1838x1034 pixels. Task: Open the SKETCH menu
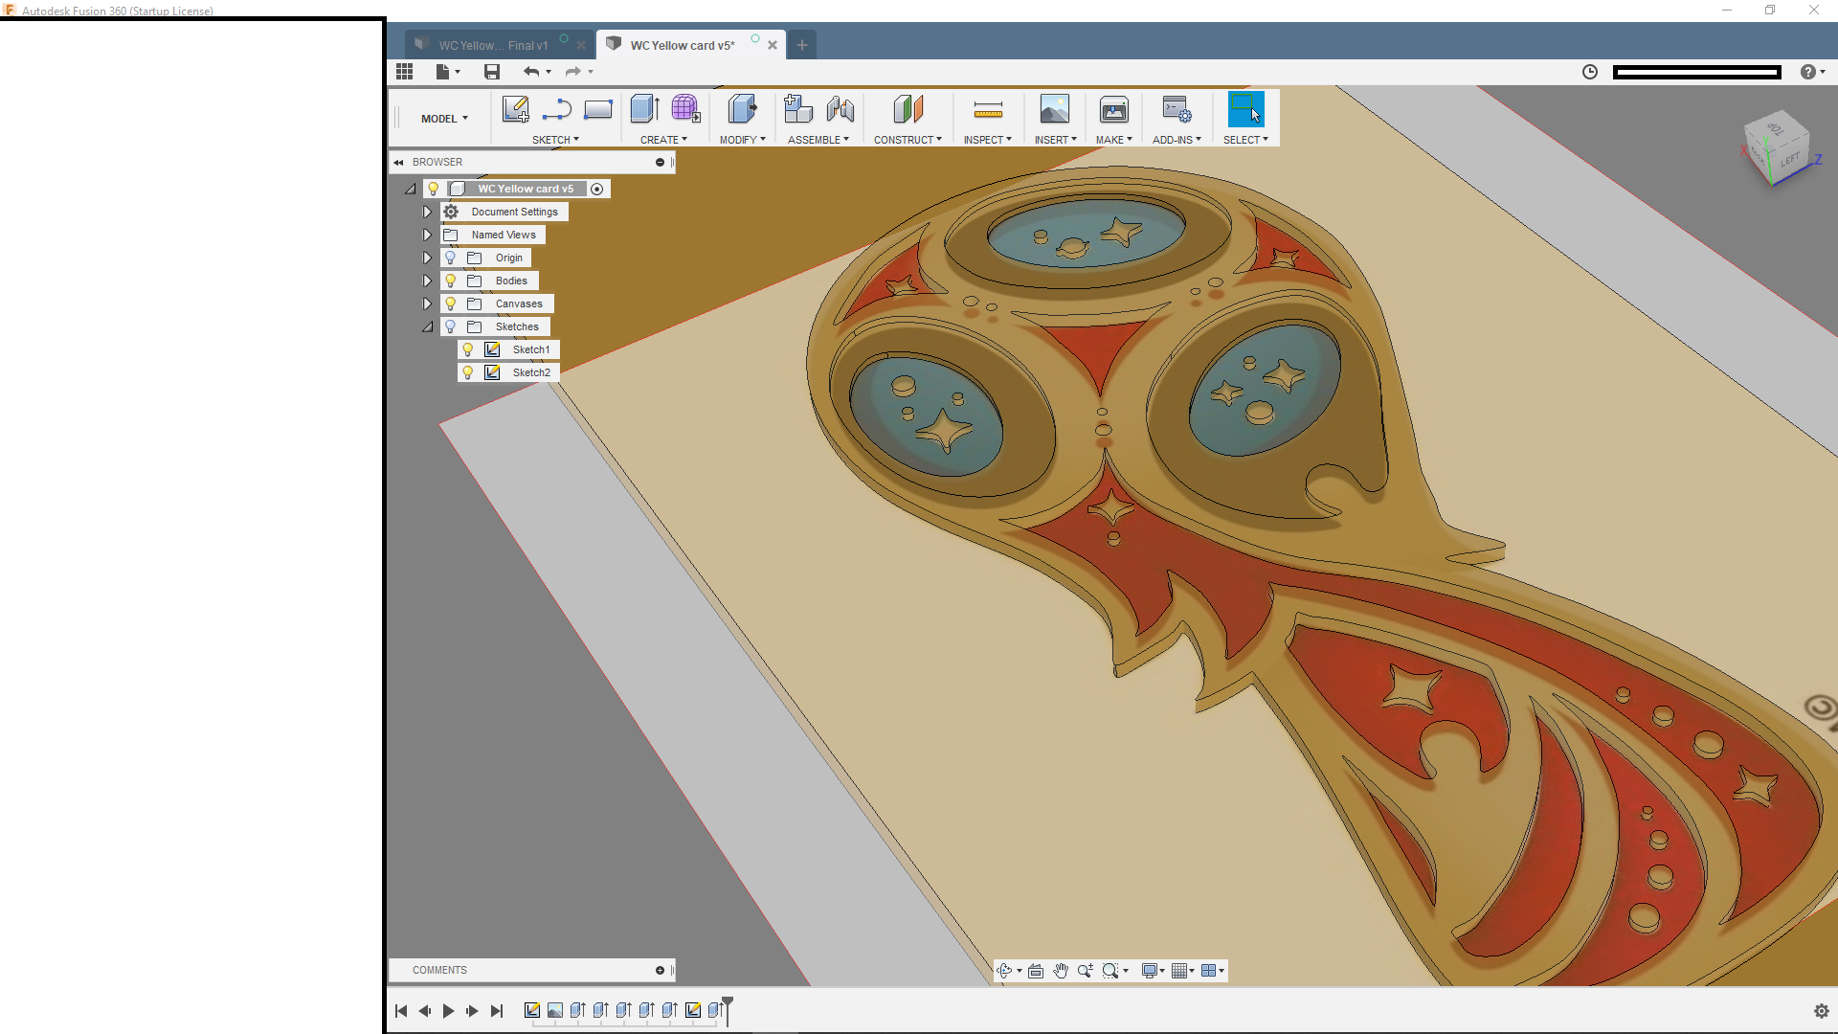(x=555, y=140)
